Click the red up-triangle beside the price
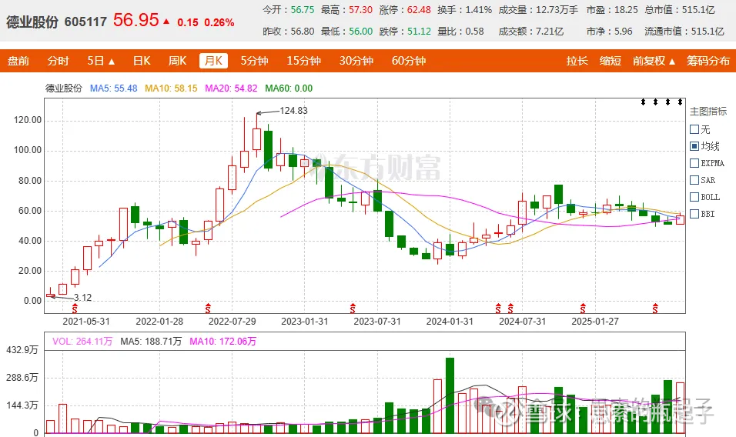This screenshot has width=736, height=437. click(166, 21)
